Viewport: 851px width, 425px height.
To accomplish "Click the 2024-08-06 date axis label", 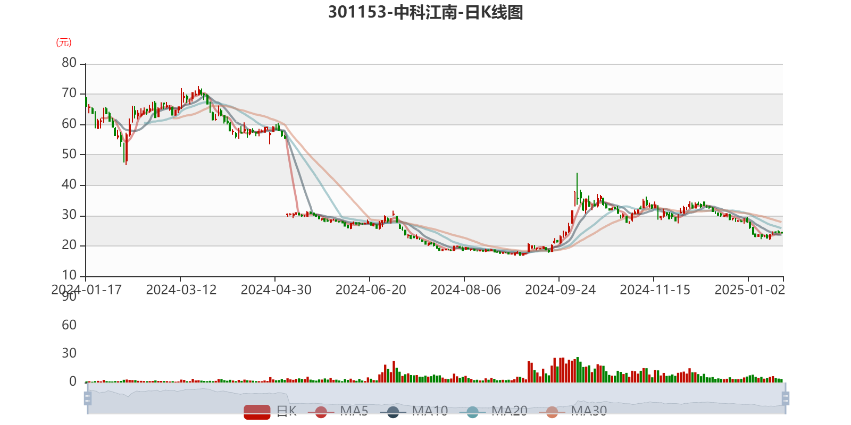I will (x=465, y=290).
